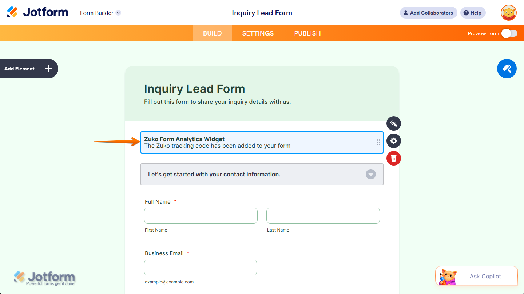This screenshot has height=294, width=524.
Task: Click the First Name input field
Action: (201, 215)
